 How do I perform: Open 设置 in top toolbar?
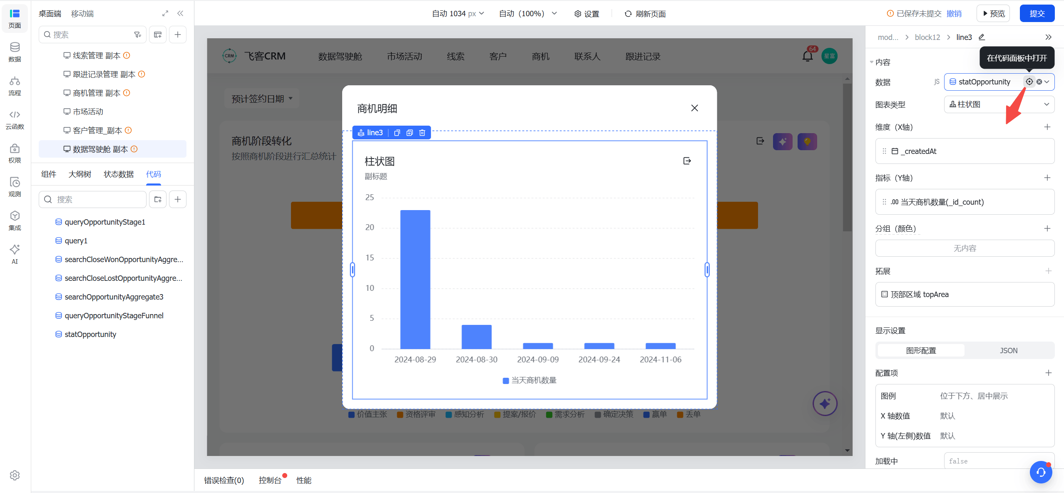[587, 14]
